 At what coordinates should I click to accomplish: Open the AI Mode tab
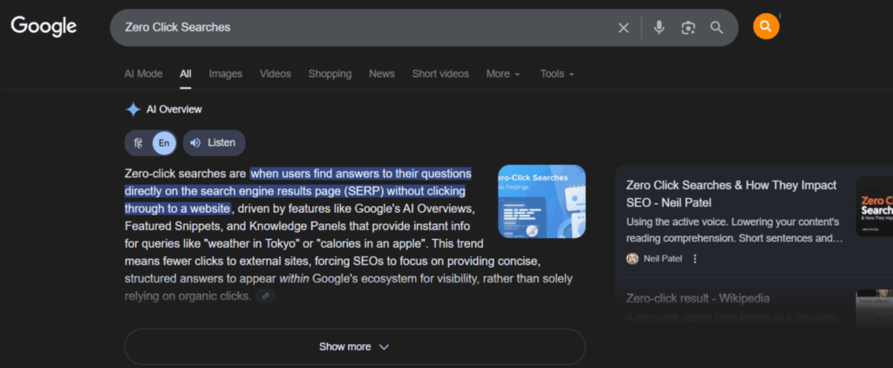coord(143,74)
